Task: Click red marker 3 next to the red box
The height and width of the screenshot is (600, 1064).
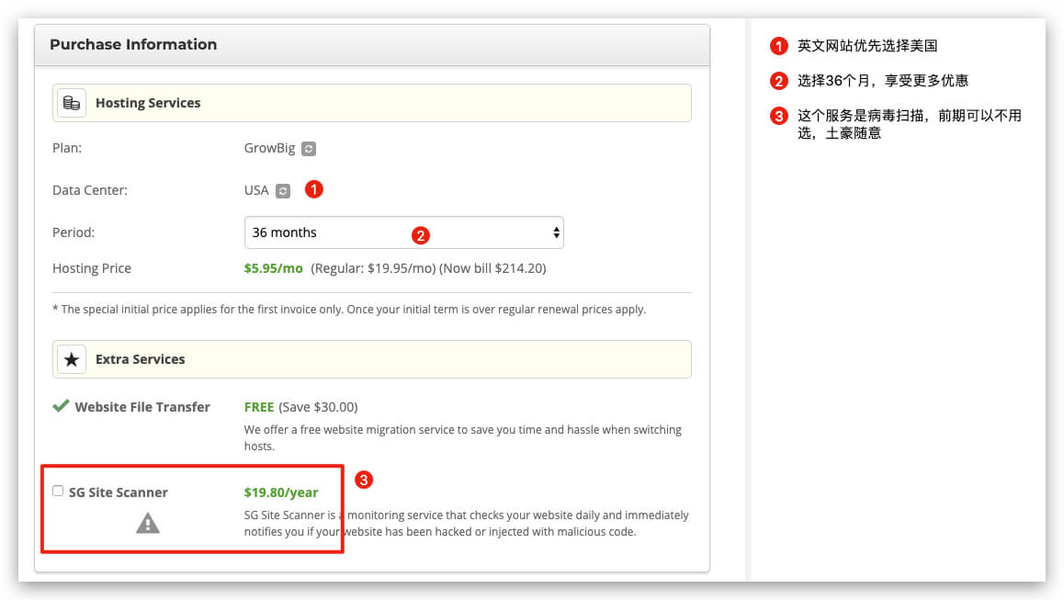Action: tap(364, 480)
